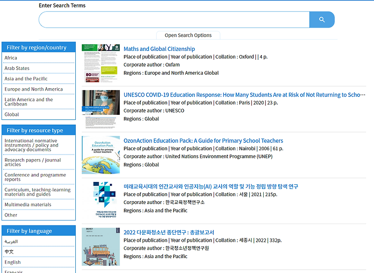Click Filter by language header

tap(39, 231)
